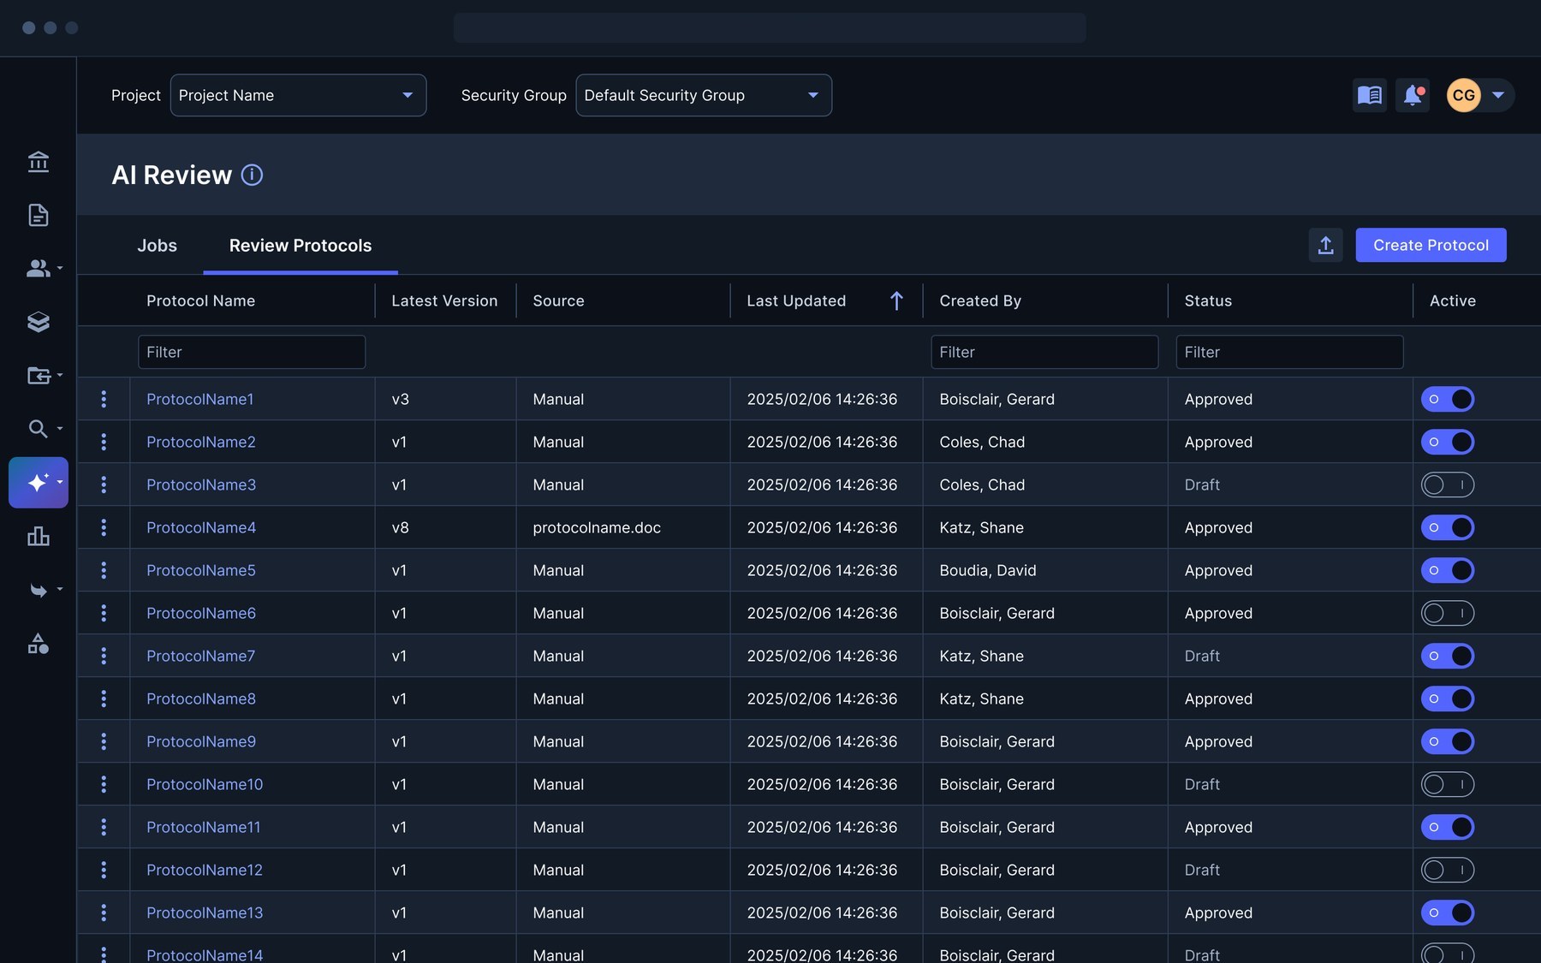The width and height of the screenshot is (1541, 963).
Task: Disable Active switch for ProtocolName7
Action: click(x=1448, y=656)
